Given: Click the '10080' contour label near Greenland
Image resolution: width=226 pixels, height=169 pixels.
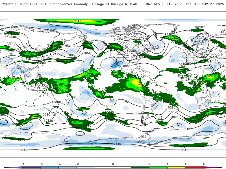Looking at the screenshot, I should (x=172, y=38).
